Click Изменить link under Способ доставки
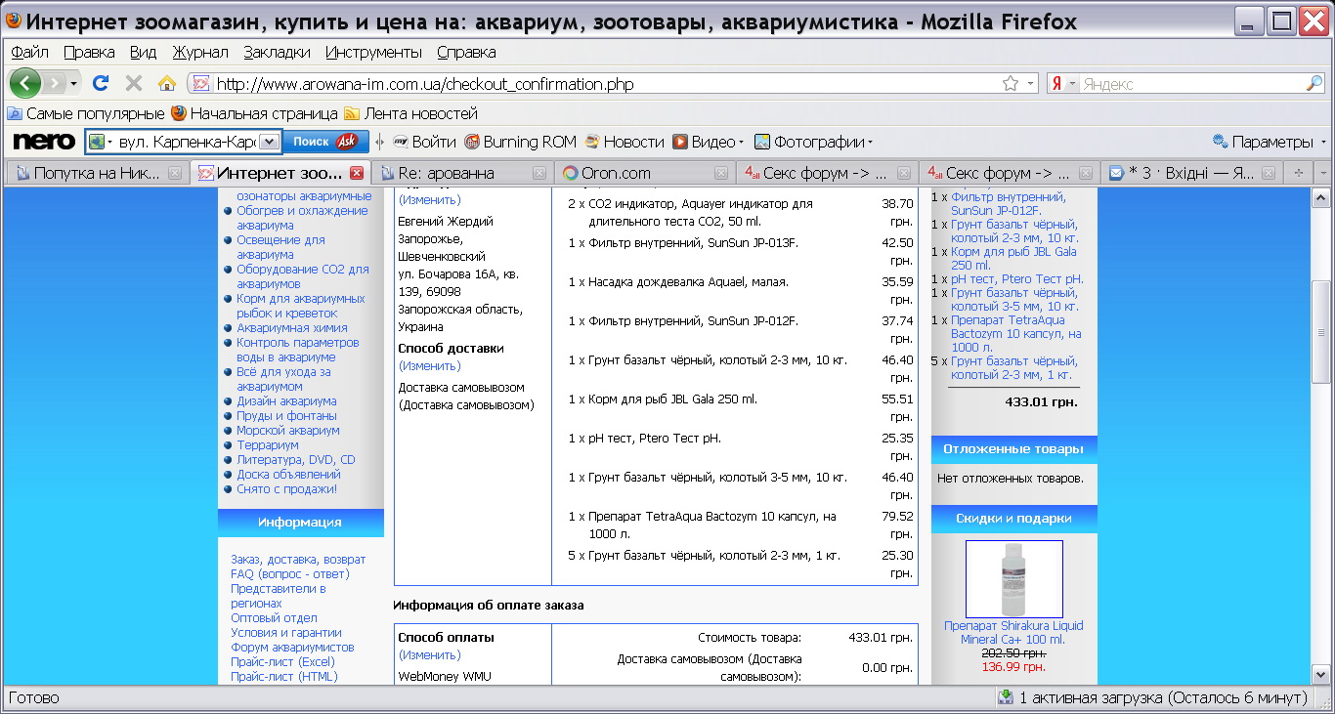Viewport: 1335px width, 714px height. click(429, 366)
